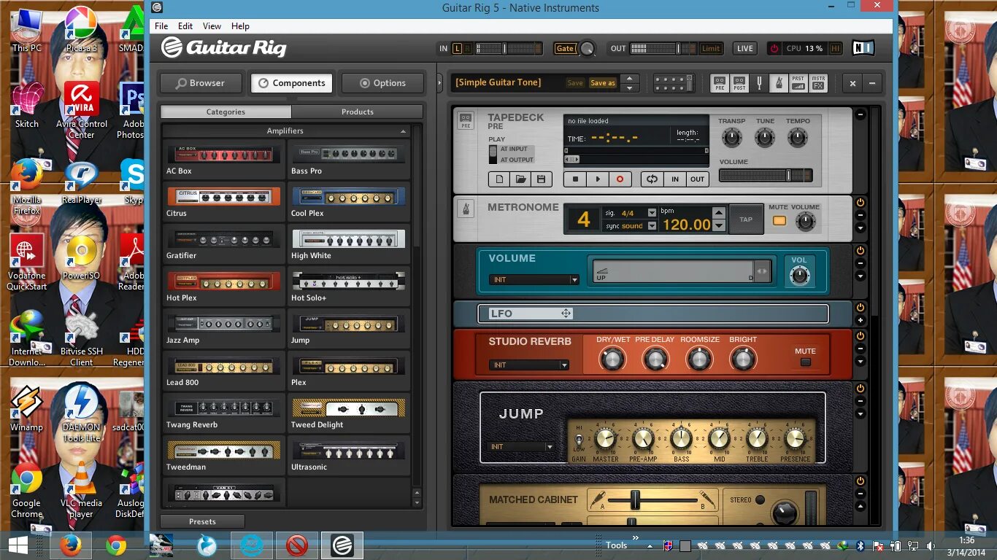Toggle the output Limit button
This screenshot has height=560, width=997.
[x=710, y=48]
